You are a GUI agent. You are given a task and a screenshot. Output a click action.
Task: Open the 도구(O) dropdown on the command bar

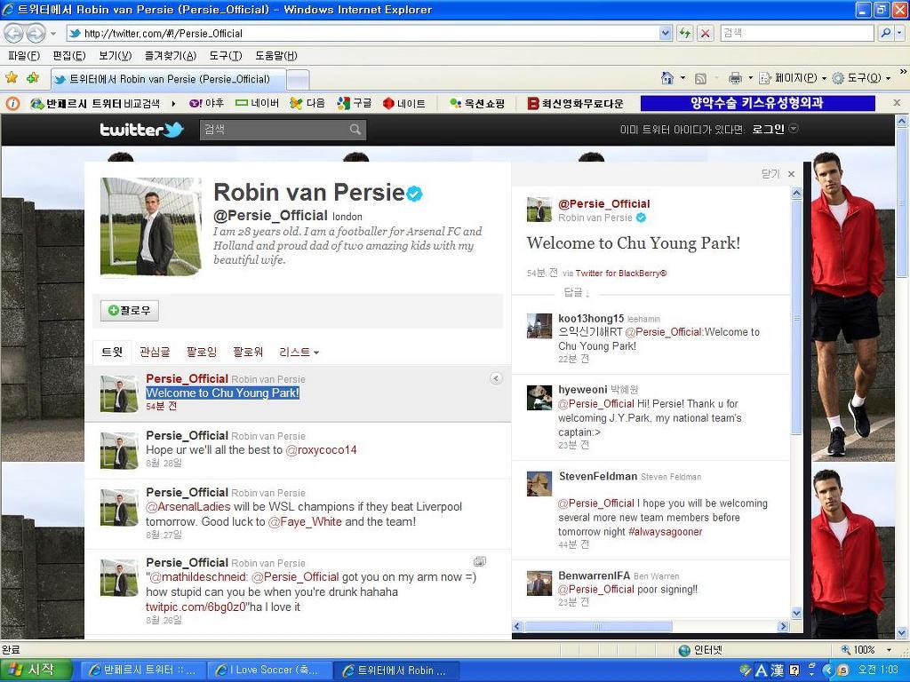tap(856, 78)
